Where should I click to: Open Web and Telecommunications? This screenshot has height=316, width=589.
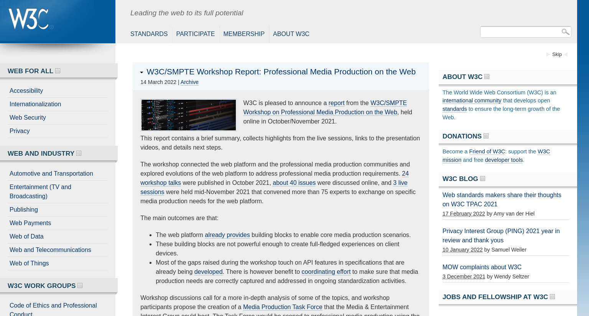click(50, 250)
